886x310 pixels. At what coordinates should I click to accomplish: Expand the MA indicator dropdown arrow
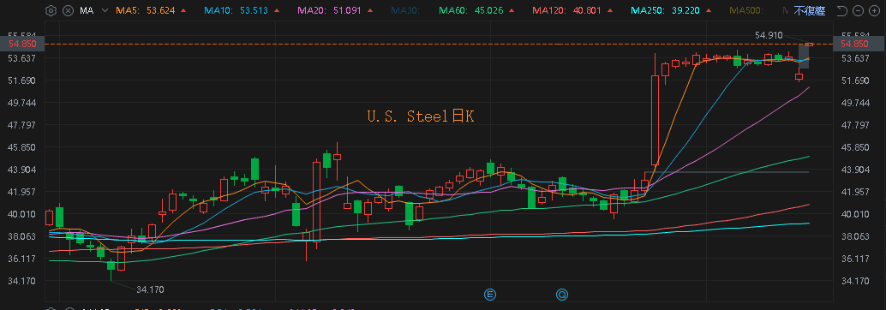pos(105,10)
